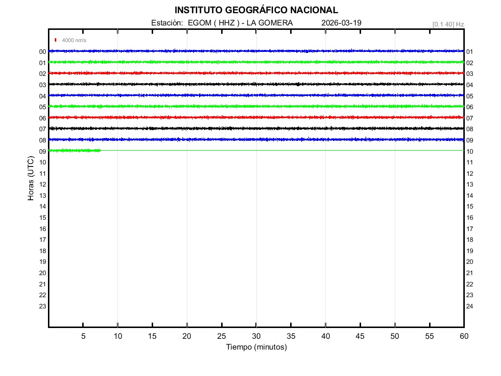Click the date 2026-03-19 in the header
This screenshot has width=501, height=376.
point(342,23)
